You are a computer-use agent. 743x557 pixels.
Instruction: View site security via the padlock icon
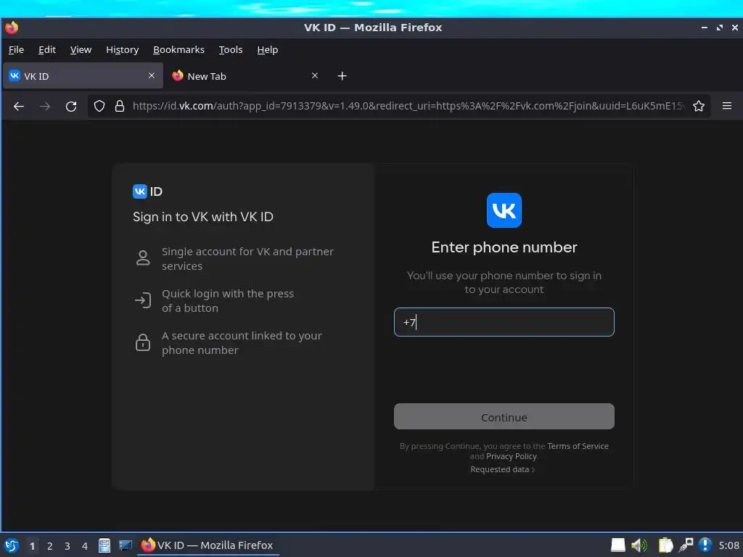(120, 106)
